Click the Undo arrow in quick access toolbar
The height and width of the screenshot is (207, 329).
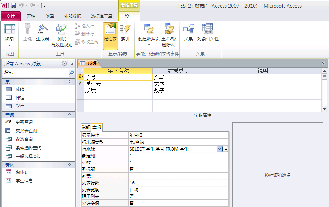click(x=21, y=5)
